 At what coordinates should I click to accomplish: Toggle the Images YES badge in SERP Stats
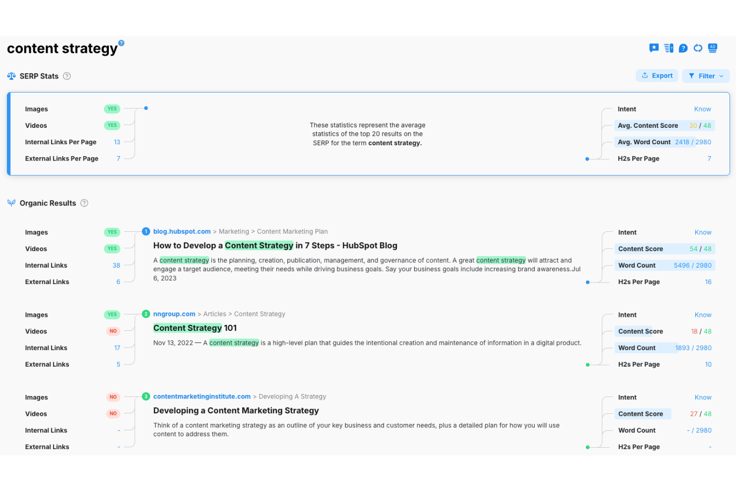tap(111, 108)
